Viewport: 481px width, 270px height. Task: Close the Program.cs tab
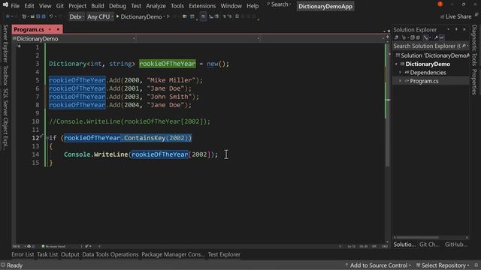[x=58, y=29]
